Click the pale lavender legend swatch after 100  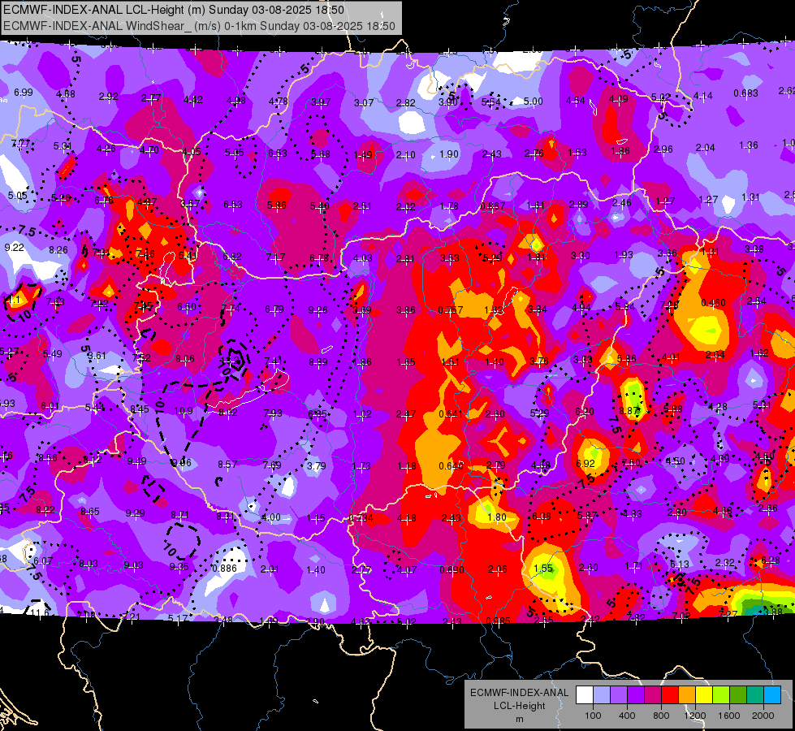pyautogui.click(x=602, y=694)
